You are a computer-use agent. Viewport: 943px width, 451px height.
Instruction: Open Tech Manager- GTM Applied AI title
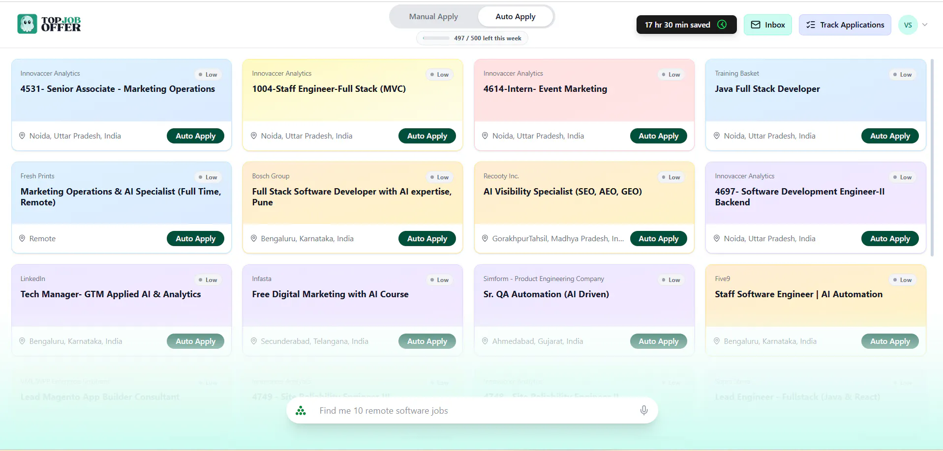111,294
